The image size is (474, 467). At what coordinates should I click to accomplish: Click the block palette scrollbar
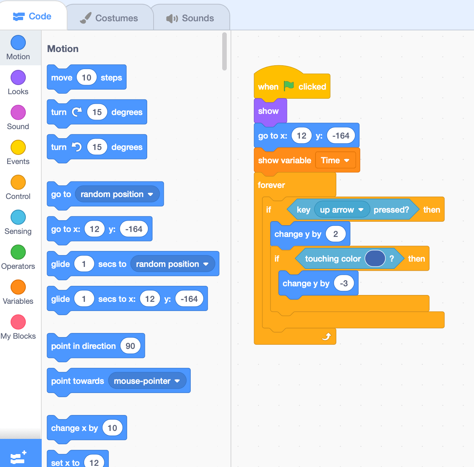[x=224, y=52]
